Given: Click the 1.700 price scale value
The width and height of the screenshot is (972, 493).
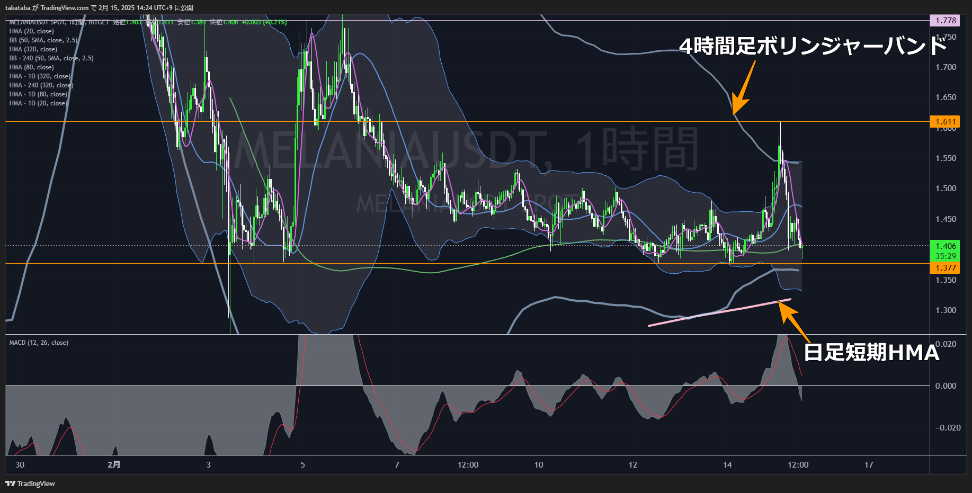Looking at the screenshot, I should tap(946, 67).
